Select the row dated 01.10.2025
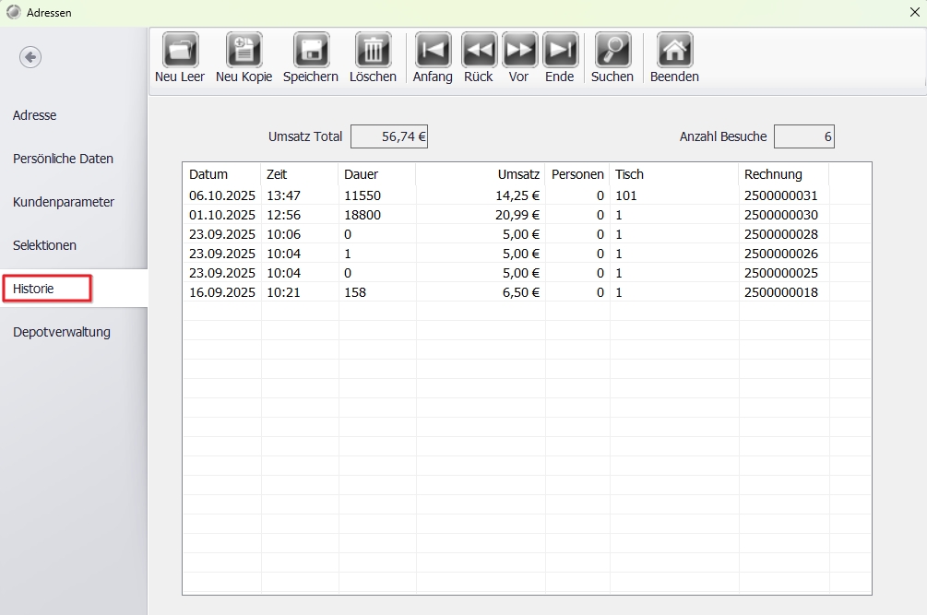The image size is (927, 615). 527,215
